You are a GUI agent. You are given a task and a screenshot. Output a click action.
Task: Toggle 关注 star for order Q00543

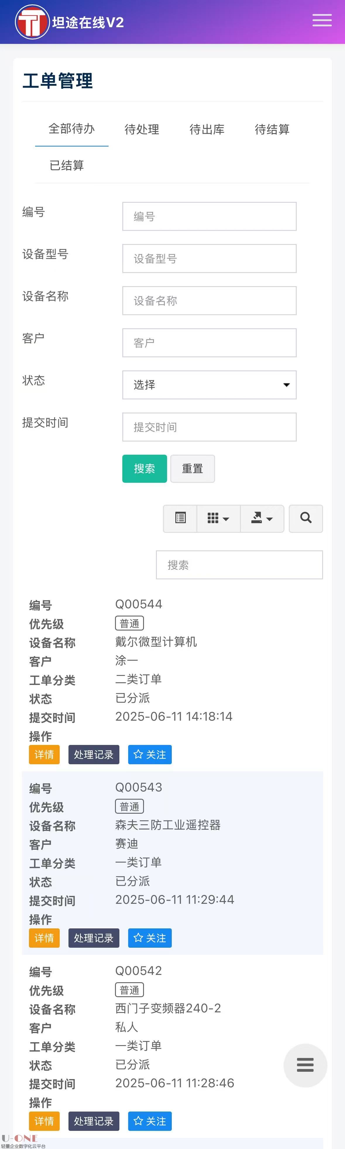150,938
